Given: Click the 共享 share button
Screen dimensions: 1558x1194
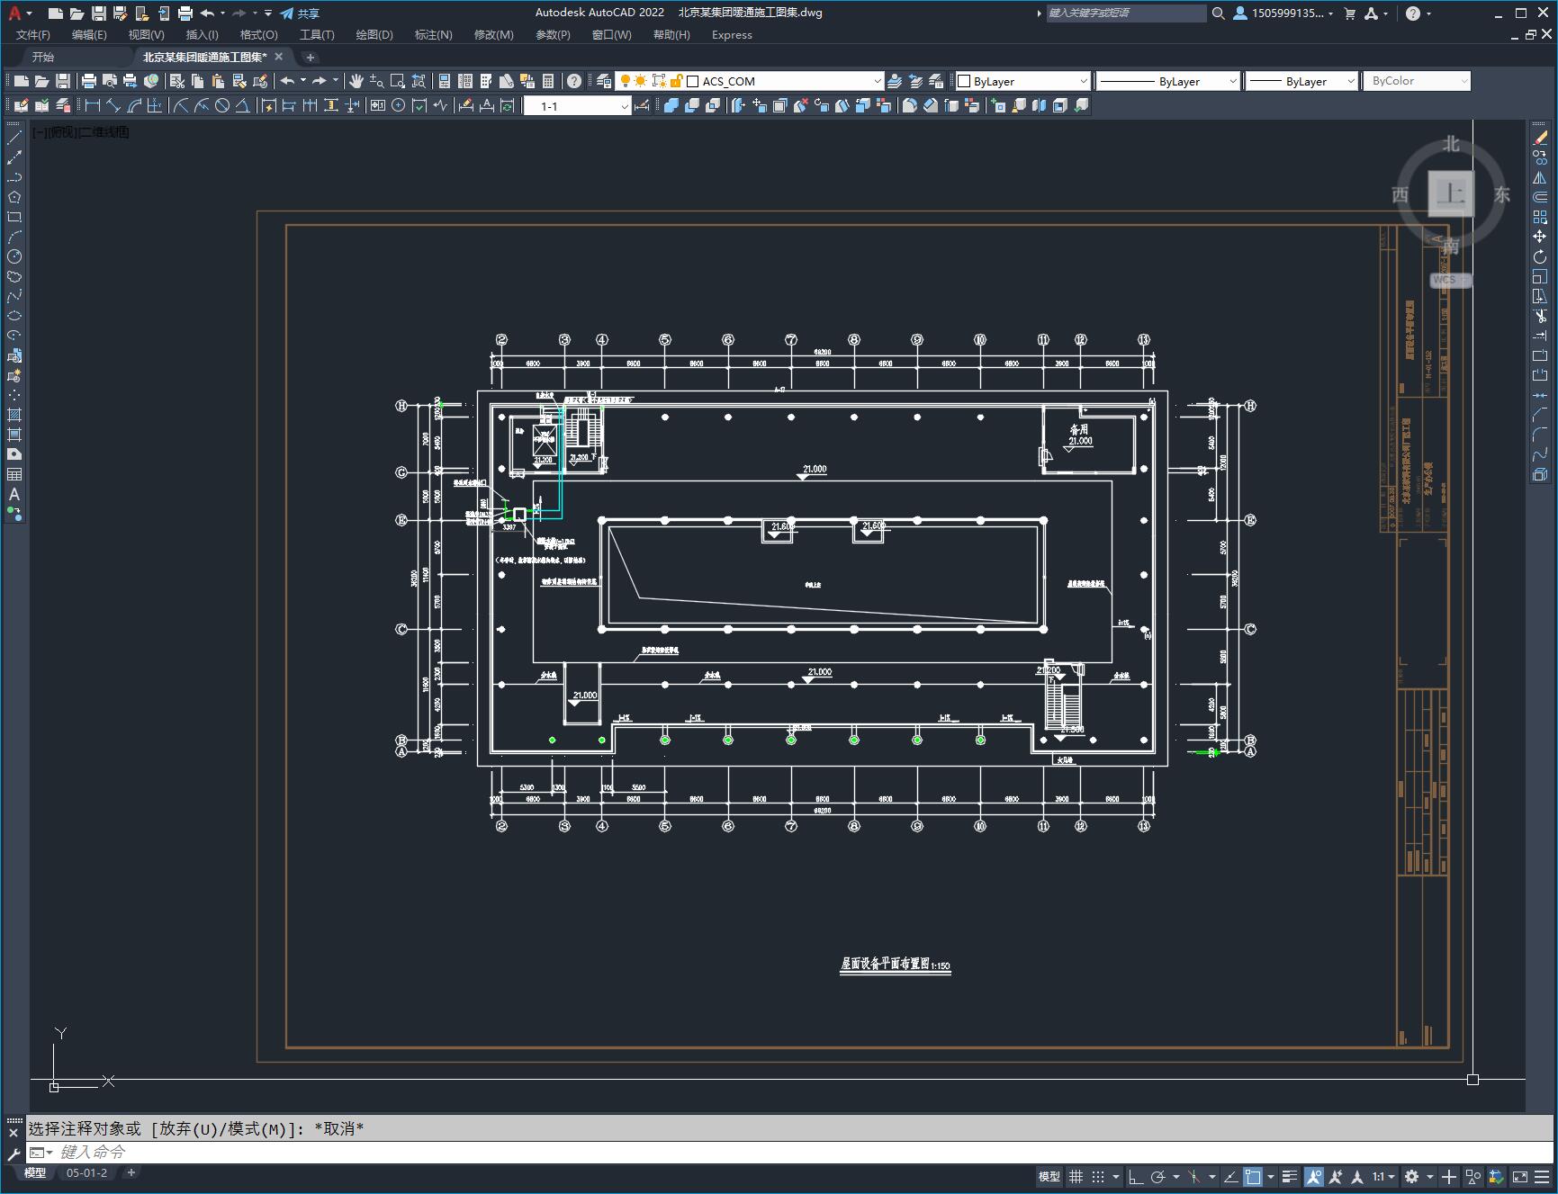Looking at the screenshot, I should (300, 13).
